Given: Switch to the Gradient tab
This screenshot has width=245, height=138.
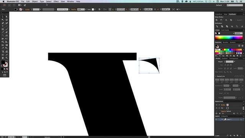Looking at the screenshot, I should (x=225, y=58).
